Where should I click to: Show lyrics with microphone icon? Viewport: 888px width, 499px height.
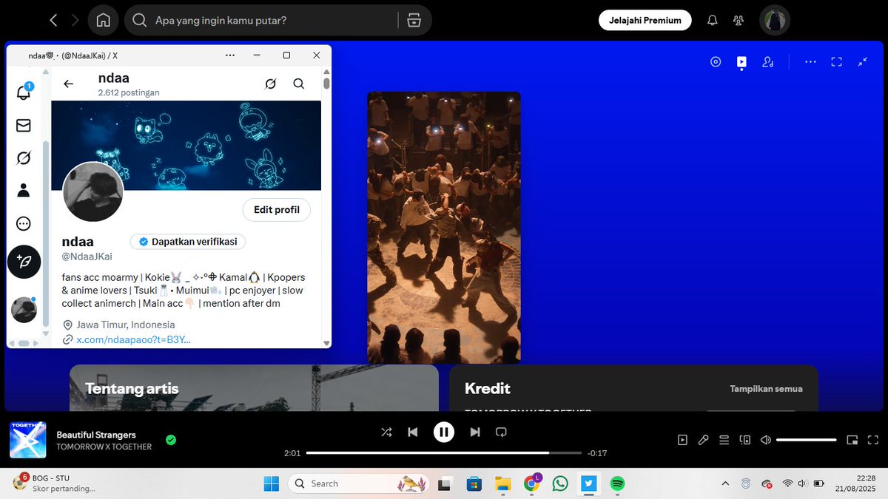tap(703, 440)
